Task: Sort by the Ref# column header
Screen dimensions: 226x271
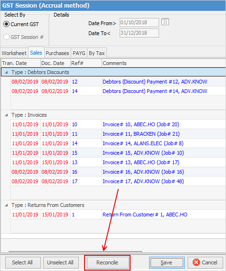Action: (x=86, y=63)
